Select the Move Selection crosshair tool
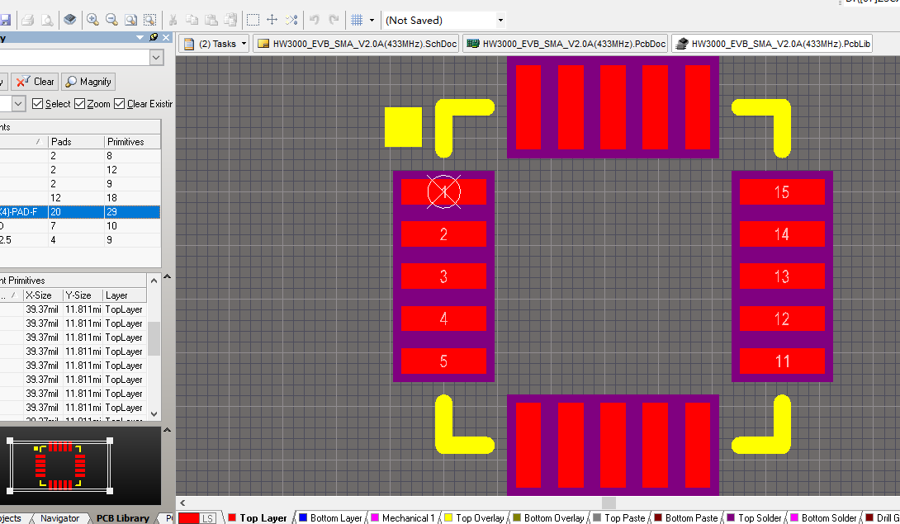 pos(272,20)
